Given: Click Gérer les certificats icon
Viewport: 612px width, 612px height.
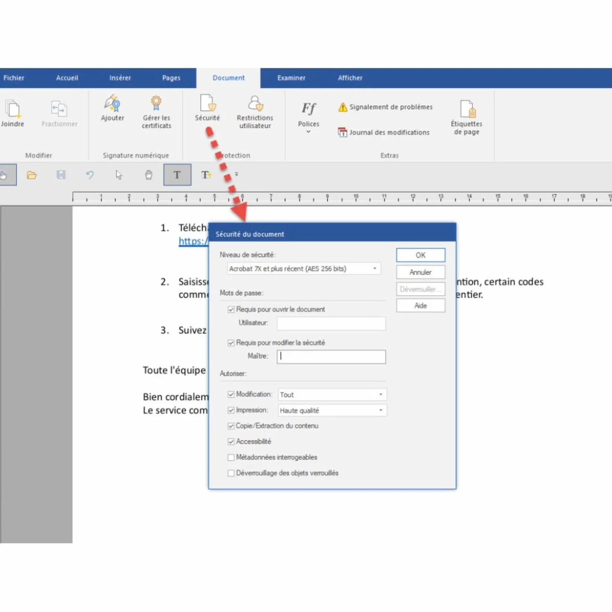Looking at the screenshot, I should [x=156, y=112].
